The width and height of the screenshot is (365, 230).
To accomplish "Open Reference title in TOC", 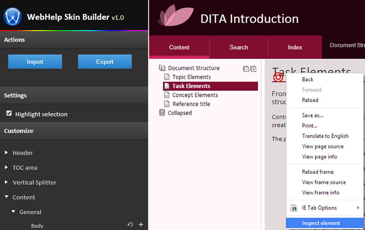I will (x=191, y=104).
